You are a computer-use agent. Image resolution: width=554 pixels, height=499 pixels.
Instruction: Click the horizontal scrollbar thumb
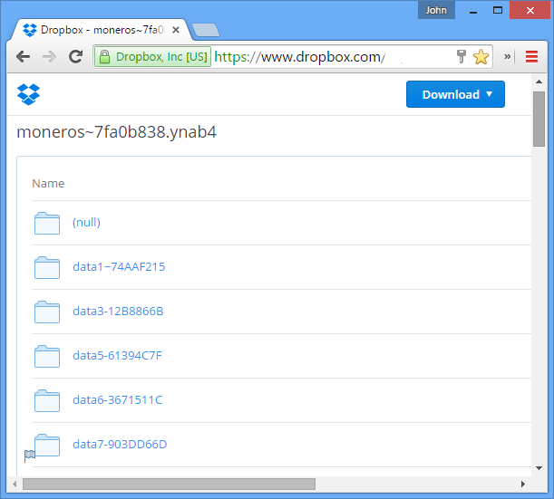pos(169,484)
